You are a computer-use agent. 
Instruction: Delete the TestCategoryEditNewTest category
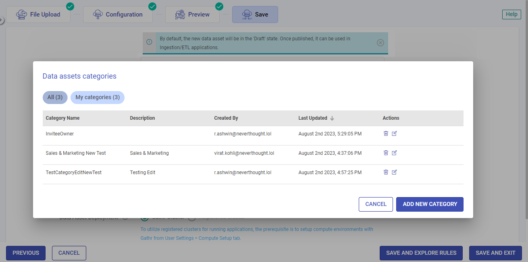tap(386, 172)
